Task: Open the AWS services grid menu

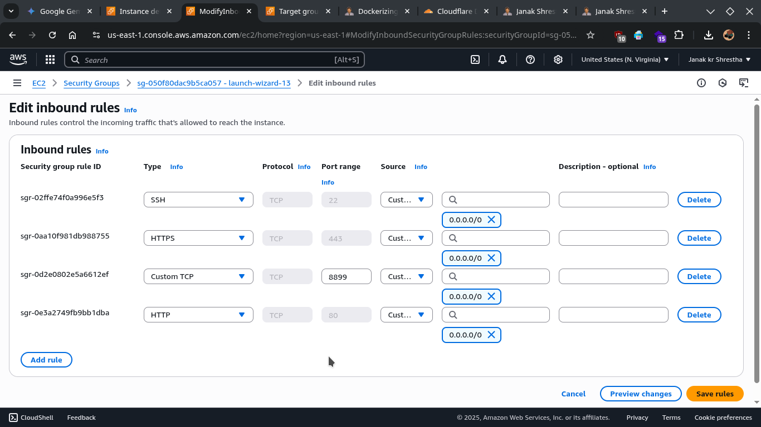Action: pyautogui.click(x=50, y=59)
